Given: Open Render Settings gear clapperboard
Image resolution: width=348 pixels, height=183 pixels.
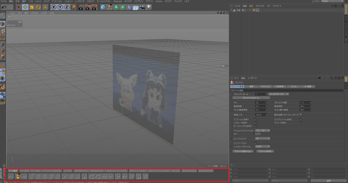Looking at the screenshot, I should tap(94, 7).
